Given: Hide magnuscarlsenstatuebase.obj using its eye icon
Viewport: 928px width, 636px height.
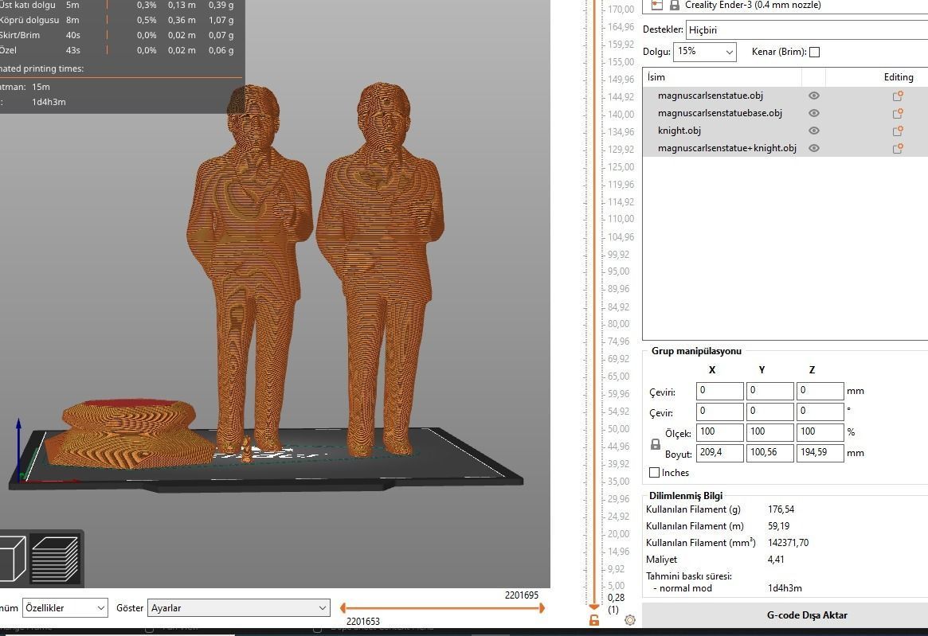Looking at the screenshot, I should pos(814,113).
